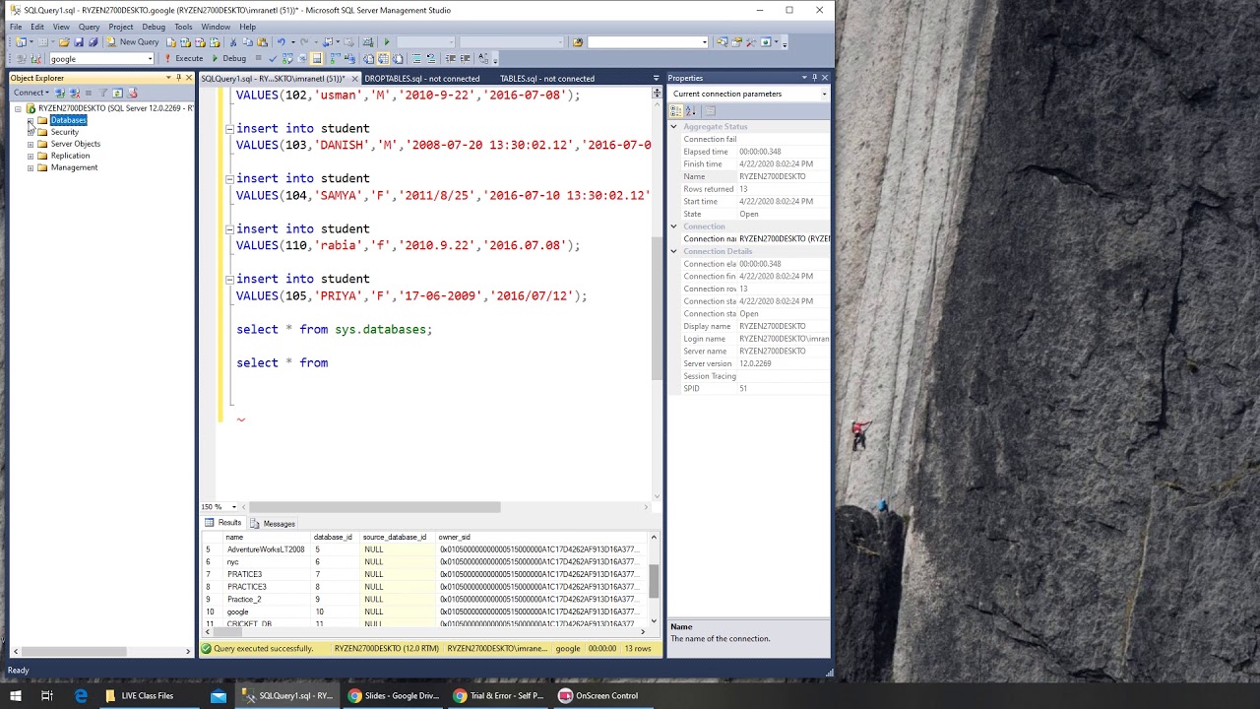Open the 150 % zoom dropdown
The image size is (1260, 709).
tap(232, 507)
